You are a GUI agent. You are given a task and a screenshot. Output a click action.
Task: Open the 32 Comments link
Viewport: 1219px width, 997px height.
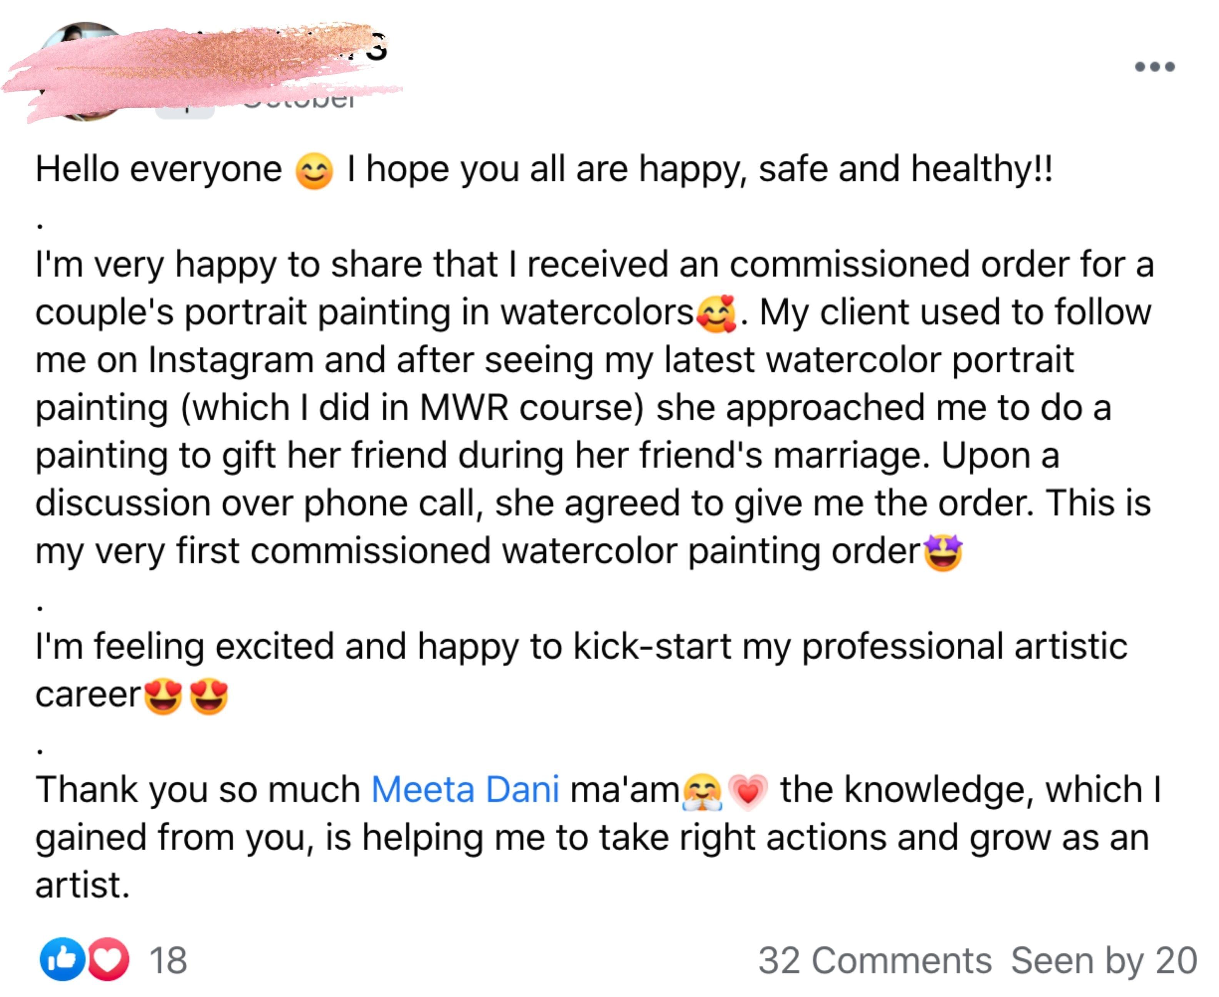[x=874, y=961]
